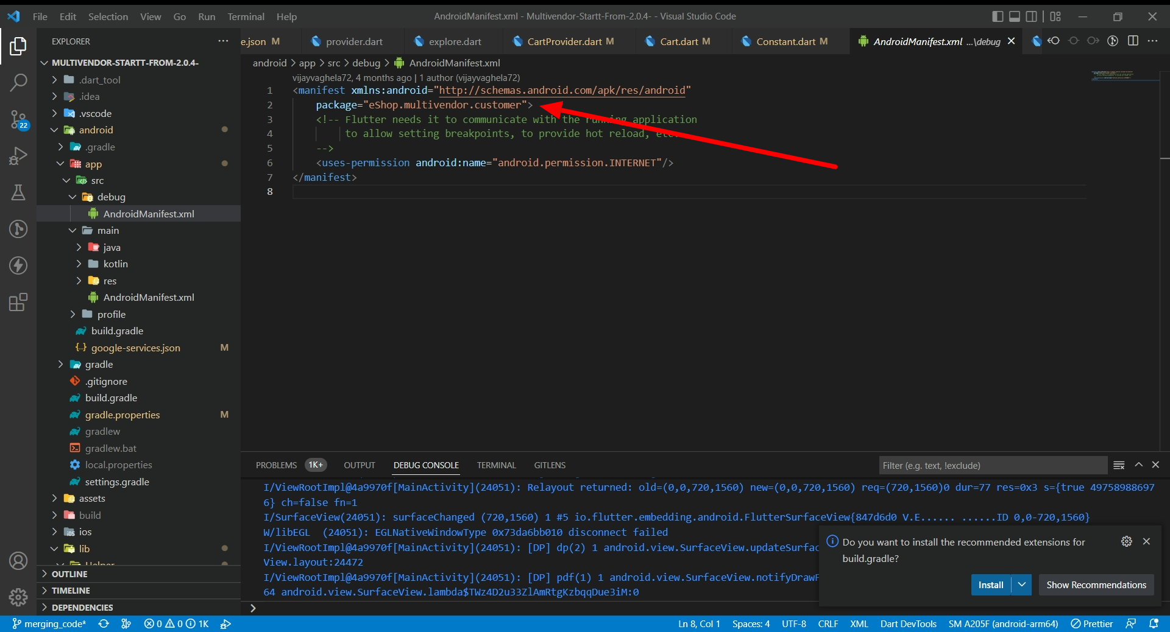
Task: Expand the TIMELINE section
Action: (71, 591)
